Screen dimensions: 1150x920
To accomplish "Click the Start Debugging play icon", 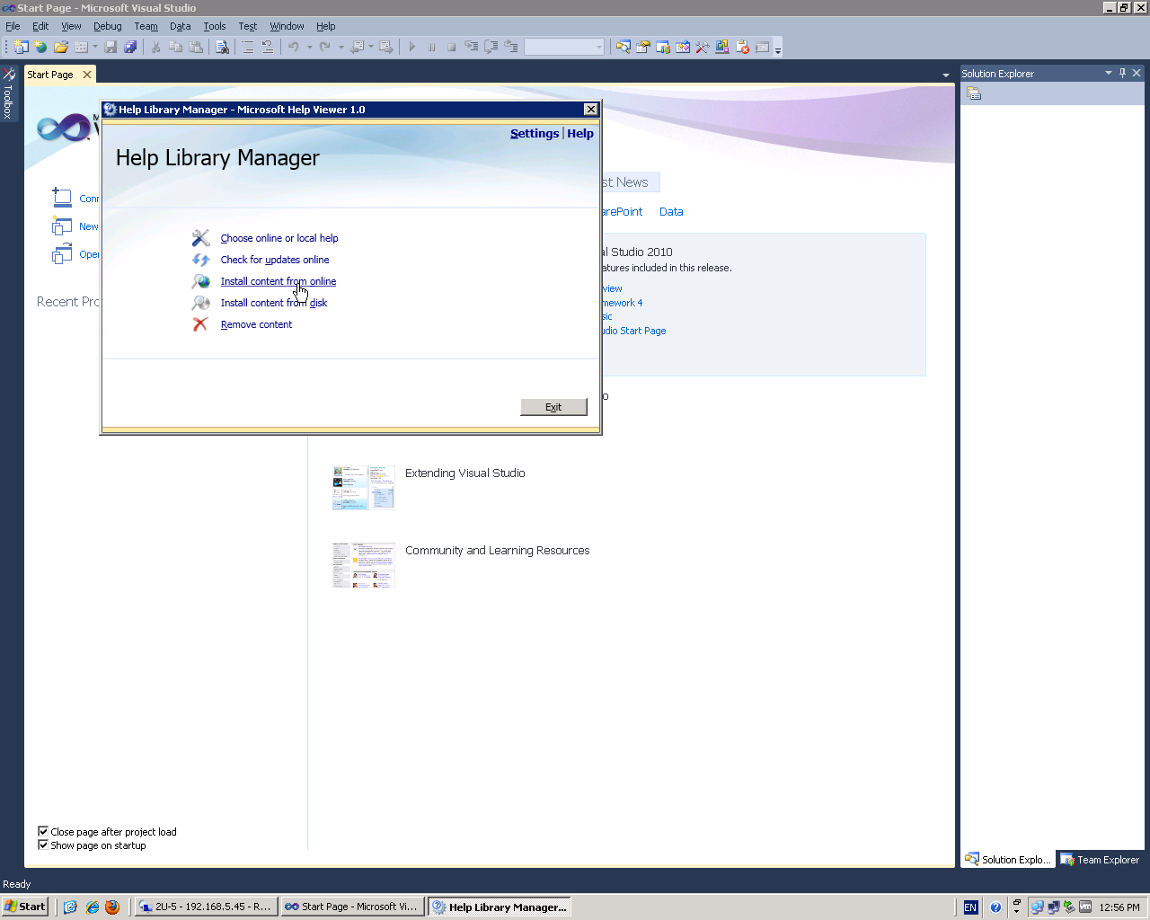I will point(412,47).
